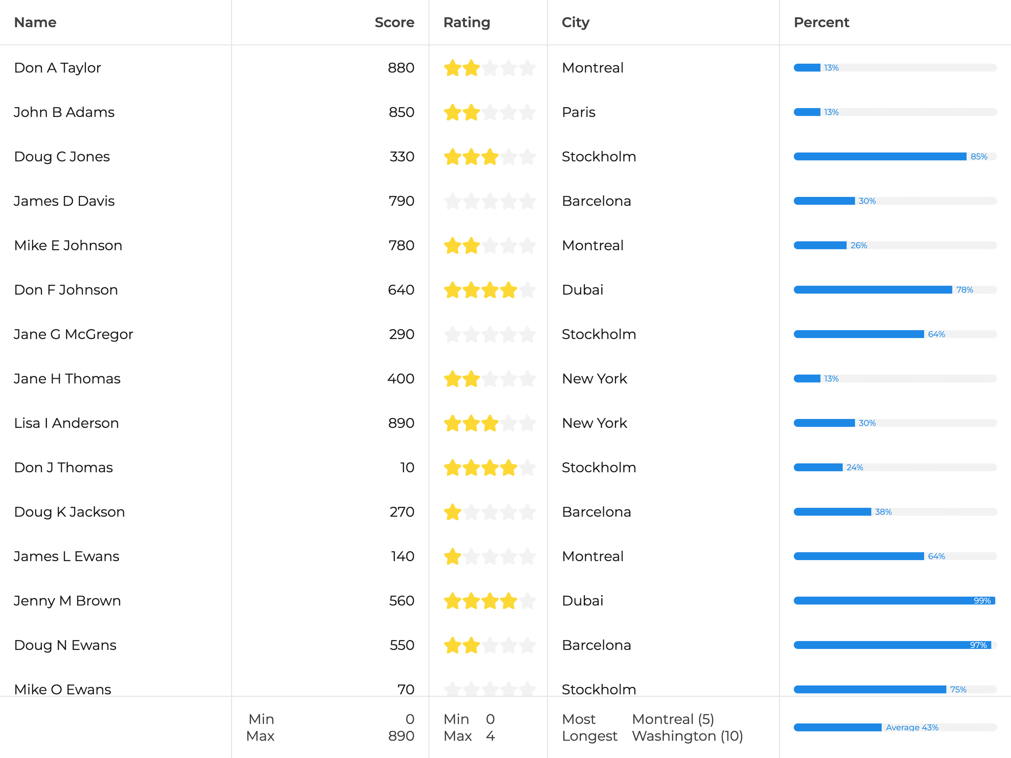Select the name John B Adams
Screen dimensions: 1011x758
(x=64, y=112)
